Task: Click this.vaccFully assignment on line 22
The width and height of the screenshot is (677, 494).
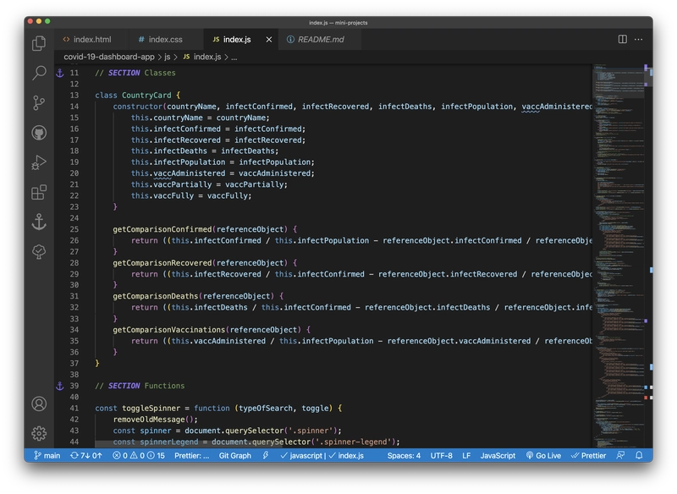Action: coord(191,196)
